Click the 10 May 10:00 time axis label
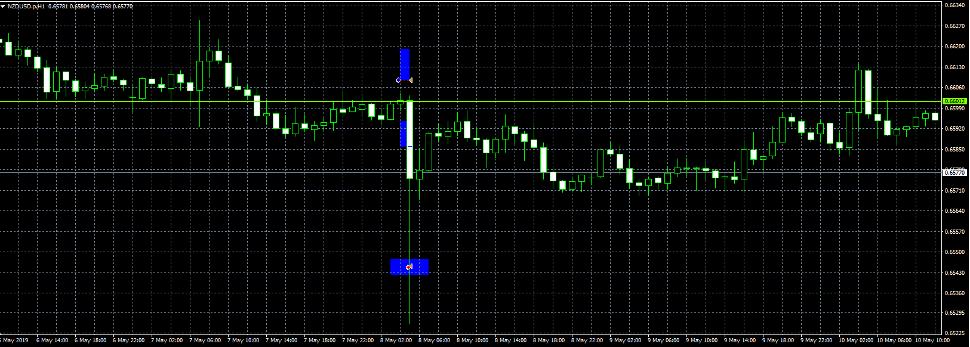The image size is (970, 347). coord(932,340)
